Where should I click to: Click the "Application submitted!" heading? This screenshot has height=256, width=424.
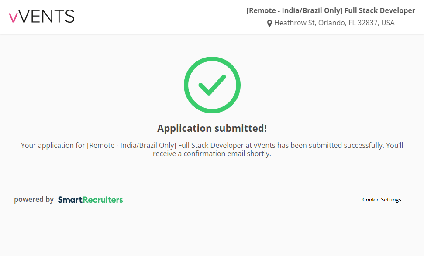(212, 128)
